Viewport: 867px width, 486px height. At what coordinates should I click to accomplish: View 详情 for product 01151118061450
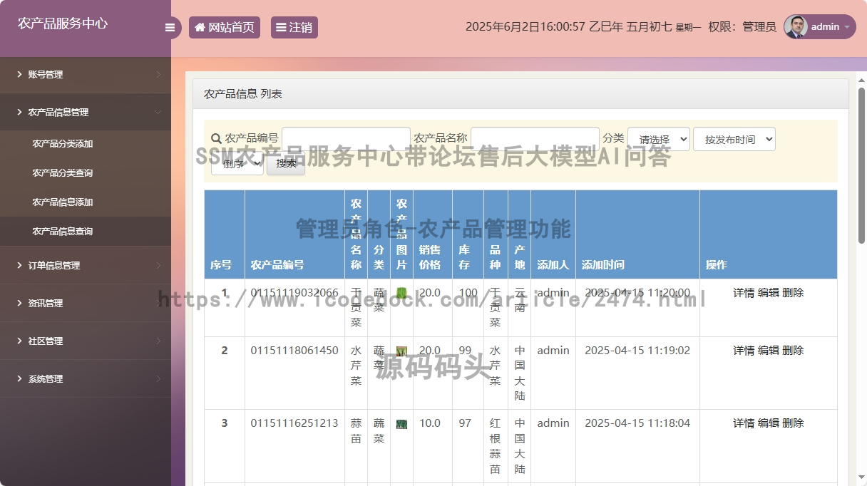(x=744, y=350)
